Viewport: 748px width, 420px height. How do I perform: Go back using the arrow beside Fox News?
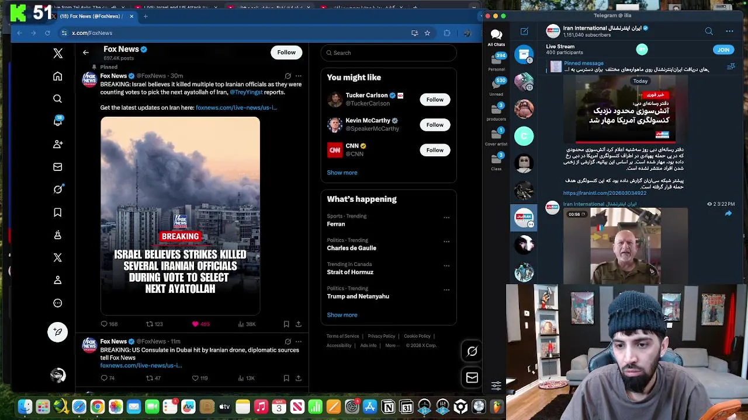[x=86, y=52]
